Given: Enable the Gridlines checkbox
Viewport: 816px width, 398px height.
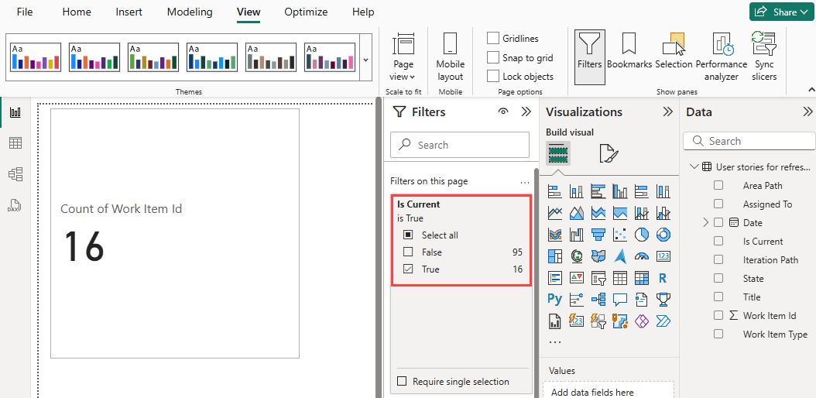Looking at the screenshot, I should point(493,39).
